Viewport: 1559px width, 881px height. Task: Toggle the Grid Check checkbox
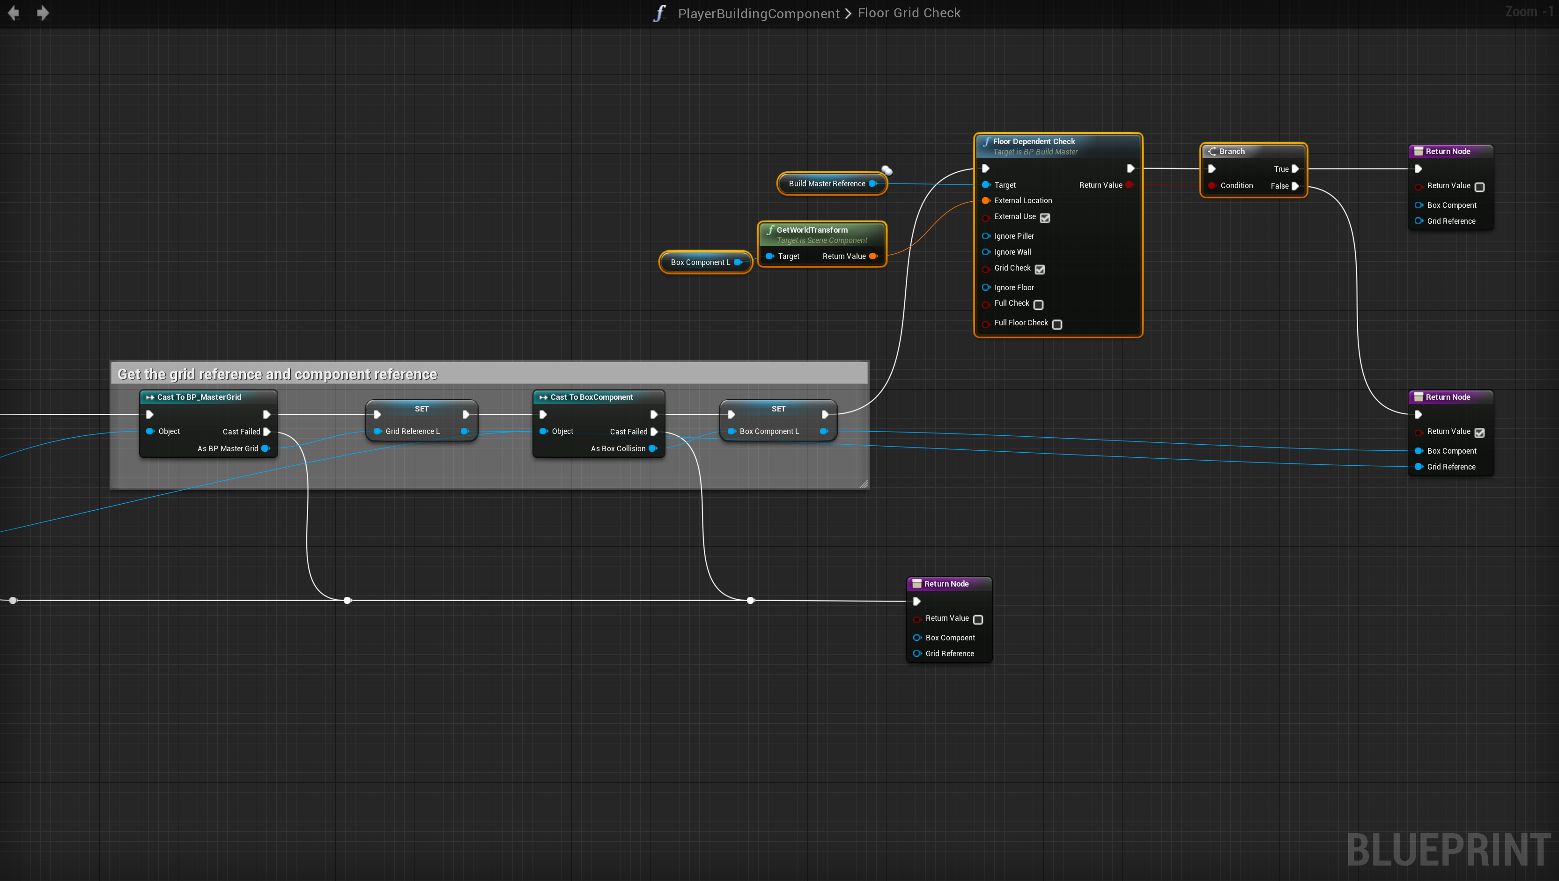[x=1040, y=269]
